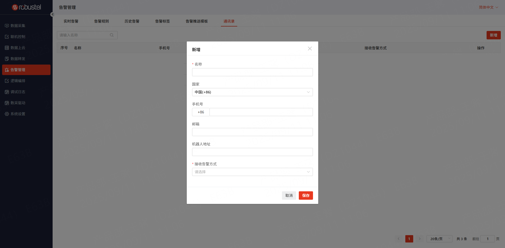
Task: Open the 20条/页 page size dropdown
Action: click(439, 239)
